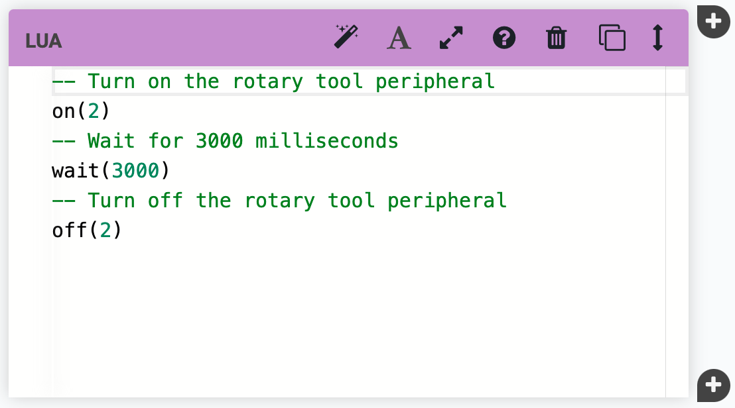
Task: Open help via the question mark icon
Action: (x=504, y=38)
